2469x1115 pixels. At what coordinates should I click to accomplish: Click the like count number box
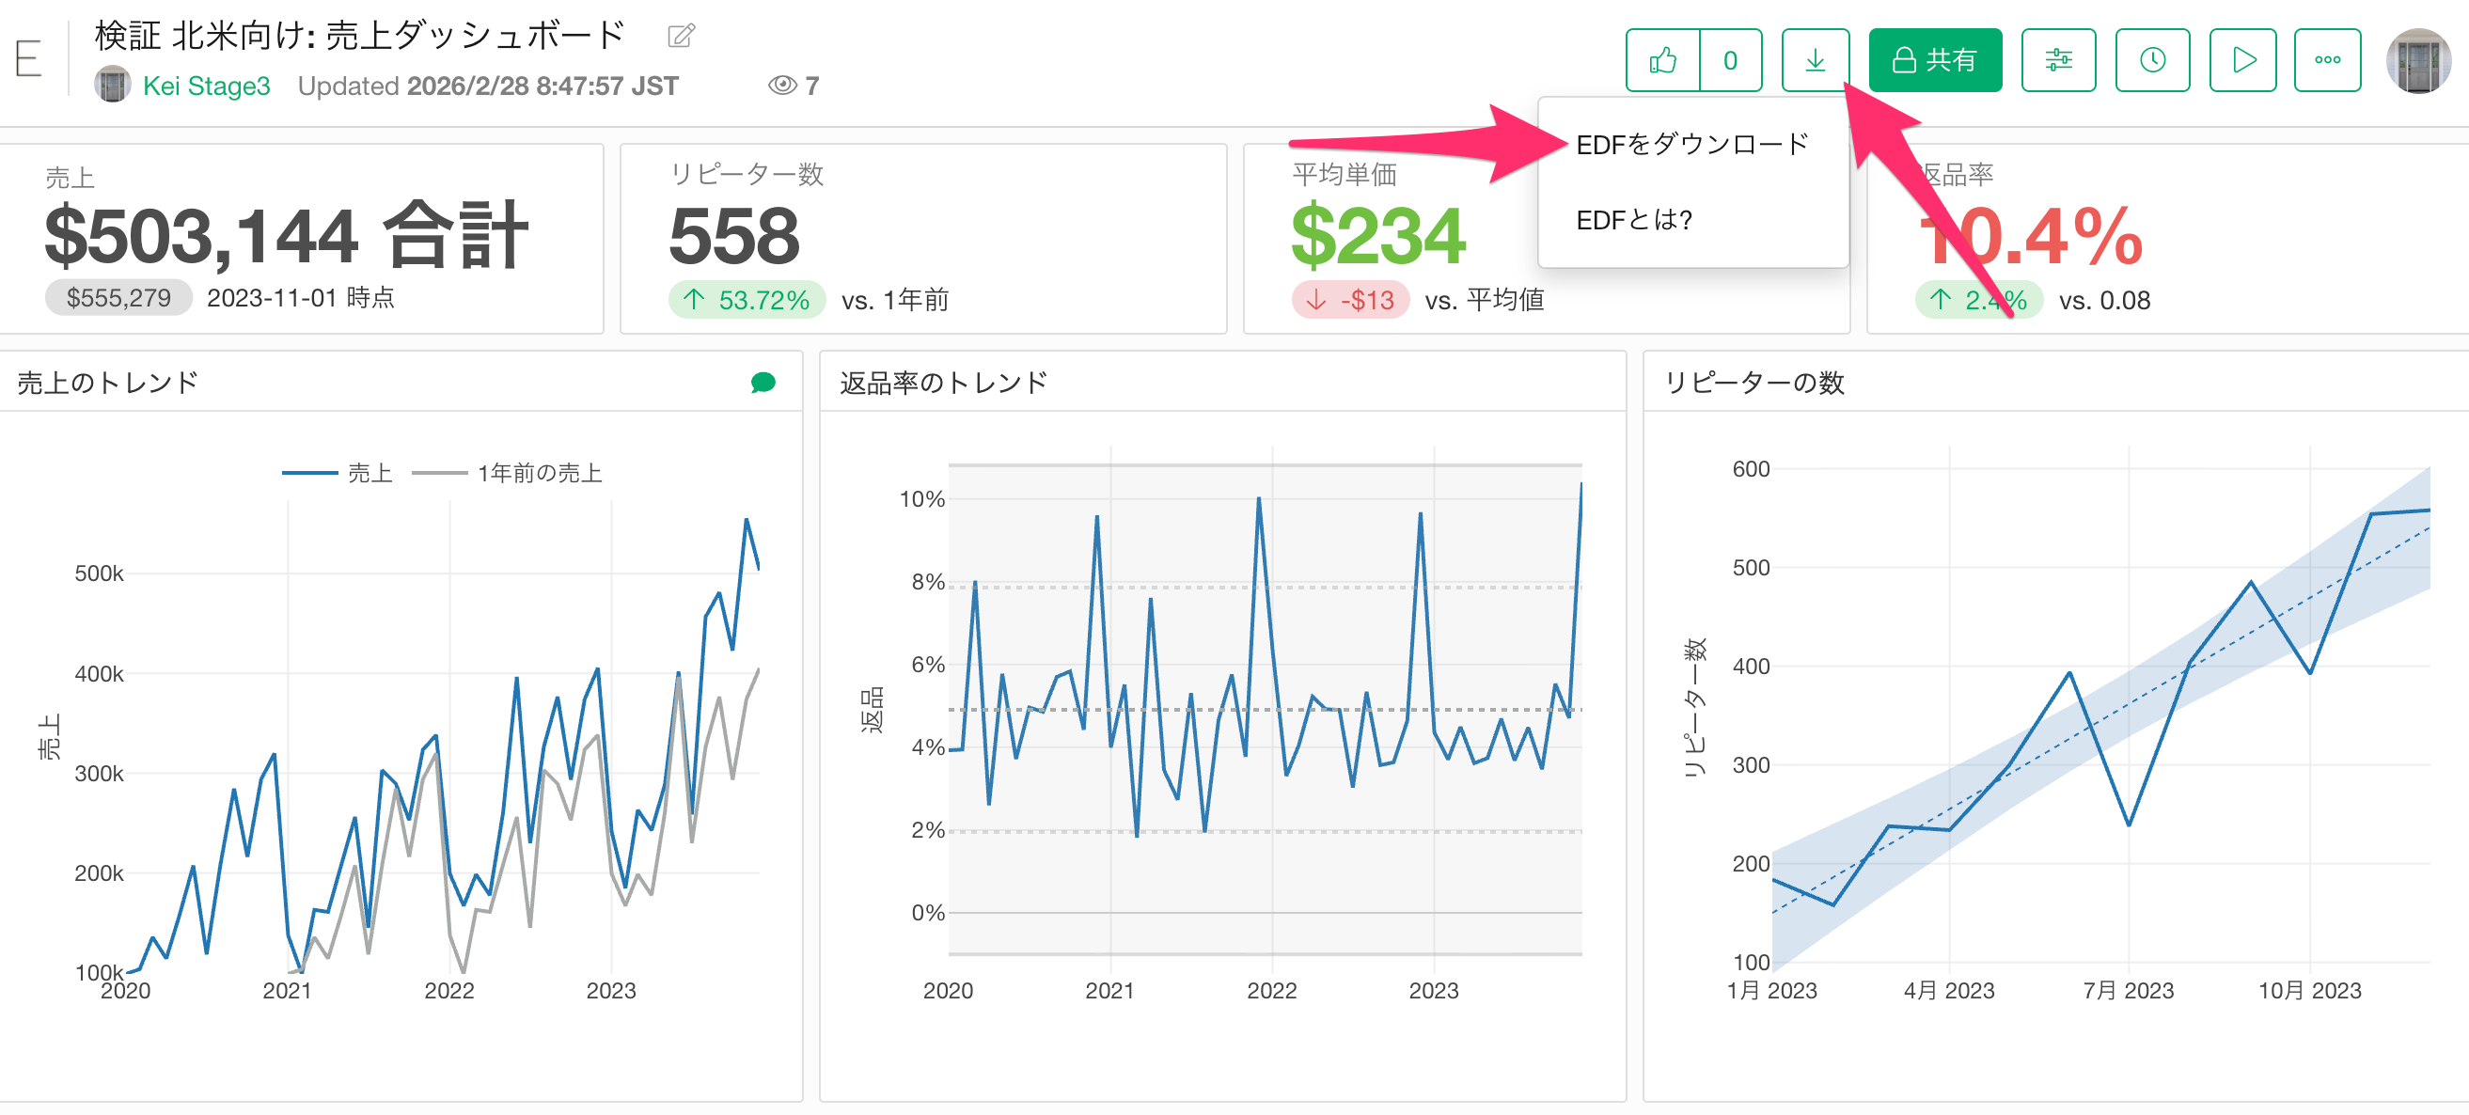click(x=1730, y=60)
